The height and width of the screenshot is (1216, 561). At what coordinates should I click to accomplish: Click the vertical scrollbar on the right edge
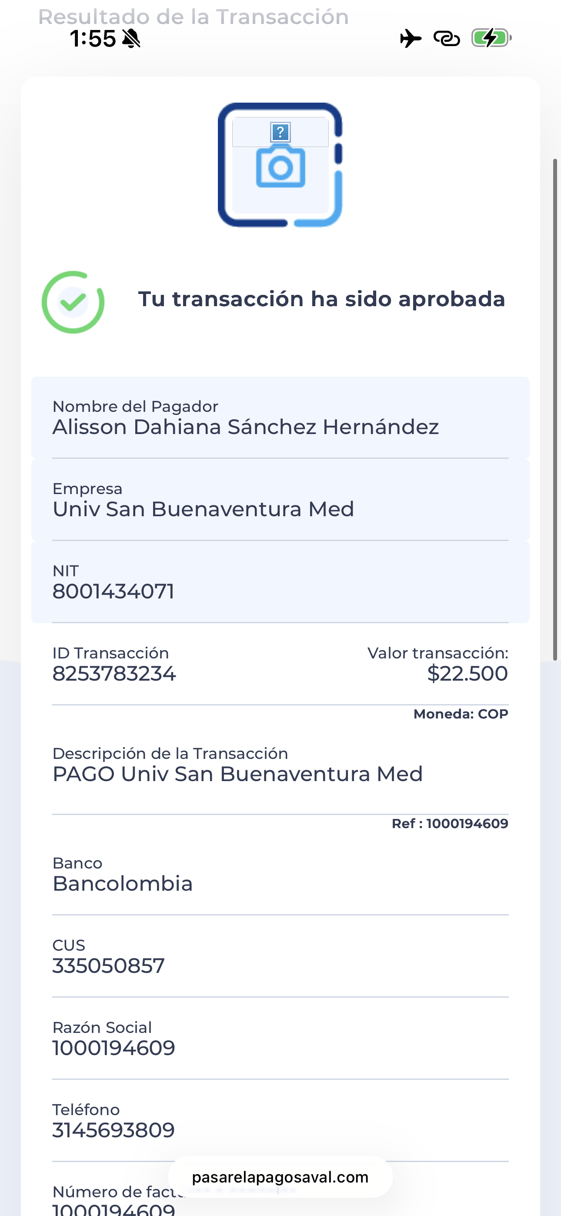pyautogui.click(x=555, y=409)
